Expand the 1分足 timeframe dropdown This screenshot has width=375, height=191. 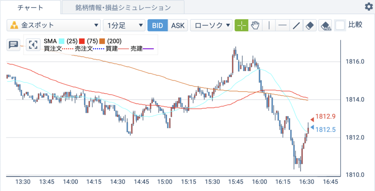124,25
